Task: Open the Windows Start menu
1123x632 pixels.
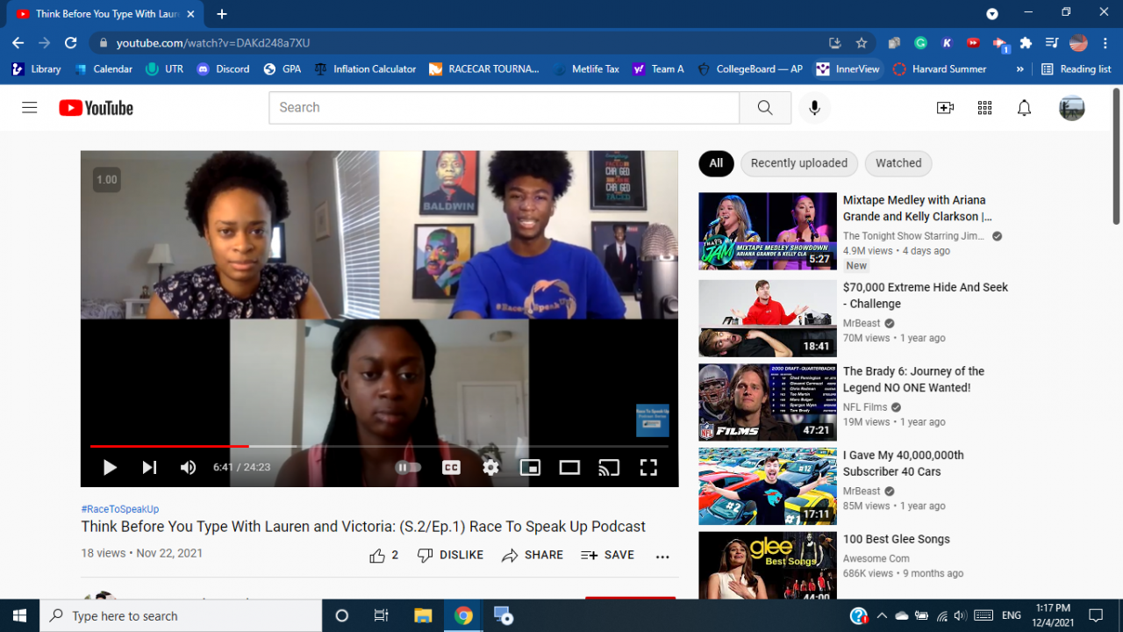Action: pyautogui.click(x=20, y=615)
